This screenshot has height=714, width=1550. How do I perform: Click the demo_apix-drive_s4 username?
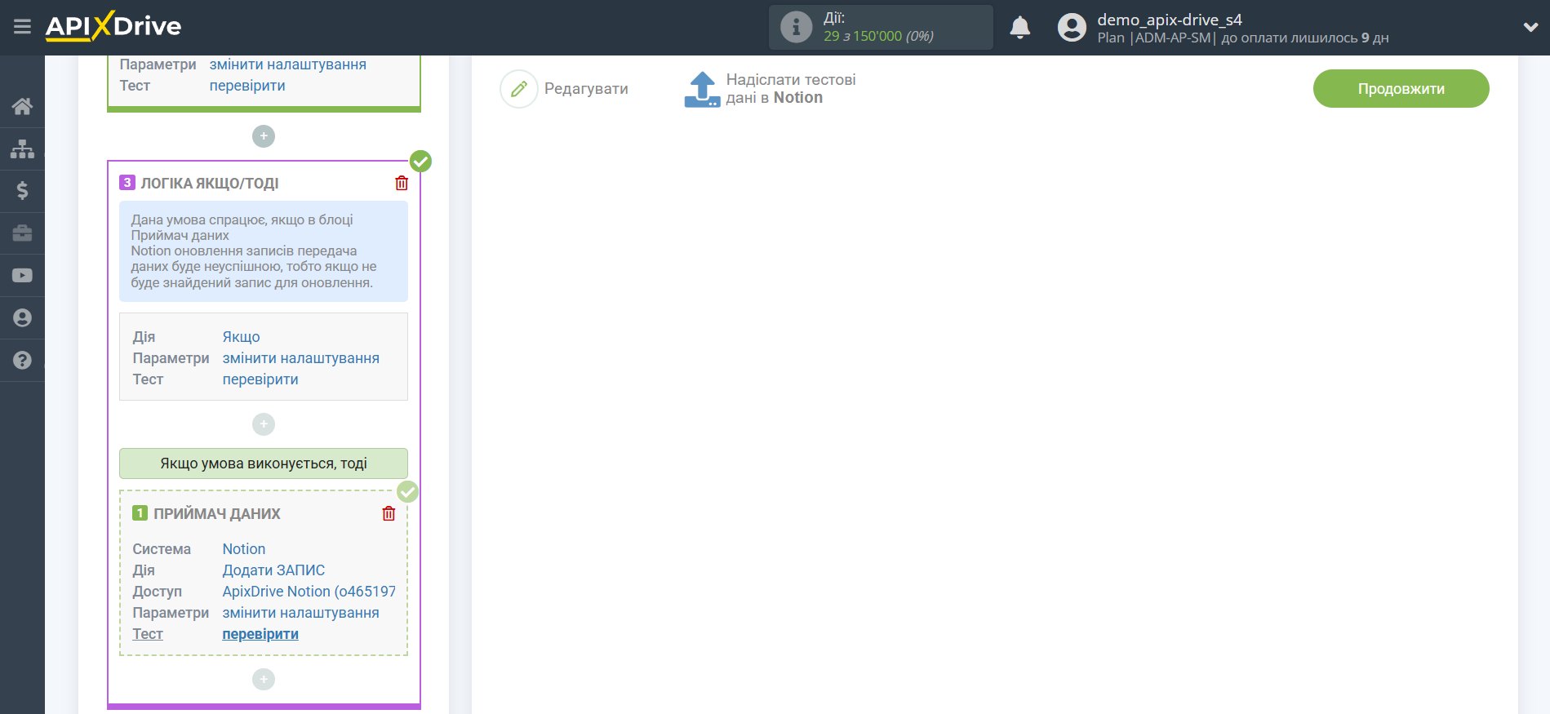coord(1170,20)
